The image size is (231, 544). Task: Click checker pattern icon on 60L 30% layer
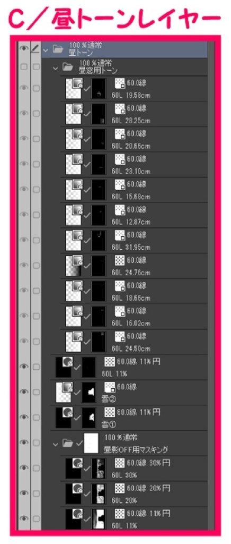click(x=119, y=463)
